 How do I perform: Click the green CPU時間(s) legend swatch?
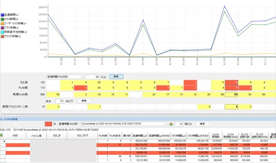[x=2, y=19]
